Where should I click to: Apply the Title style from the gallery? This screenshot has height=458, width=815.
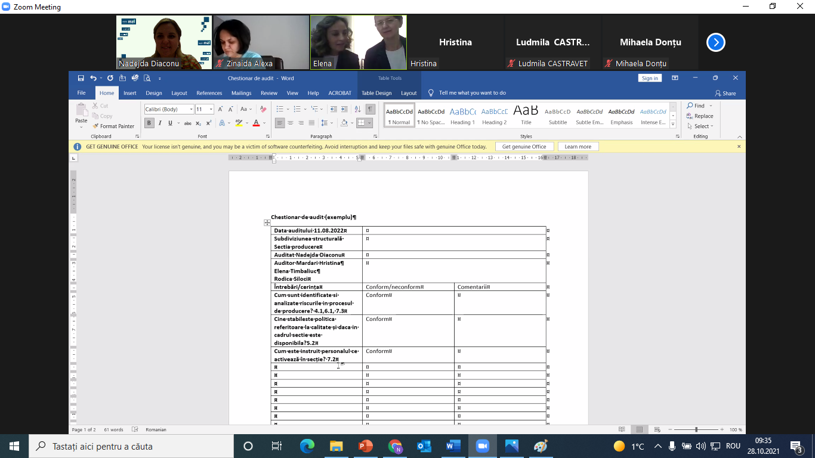(x=526, y=114)
